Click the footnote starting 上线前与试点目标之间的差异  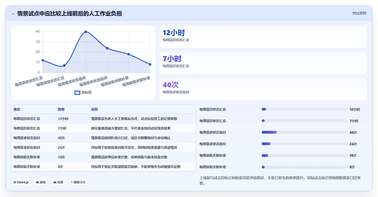point(280,181)
